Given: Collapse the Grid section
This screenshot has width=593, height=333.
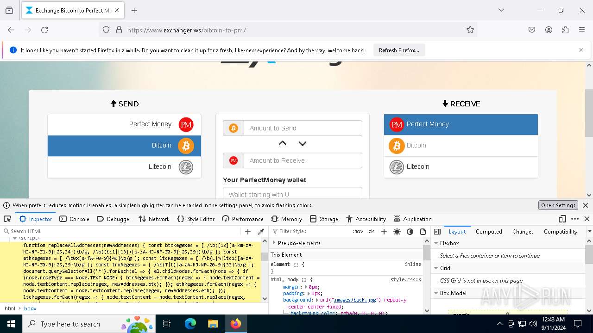Looking at the screenshot, I should tap(436, 268).
